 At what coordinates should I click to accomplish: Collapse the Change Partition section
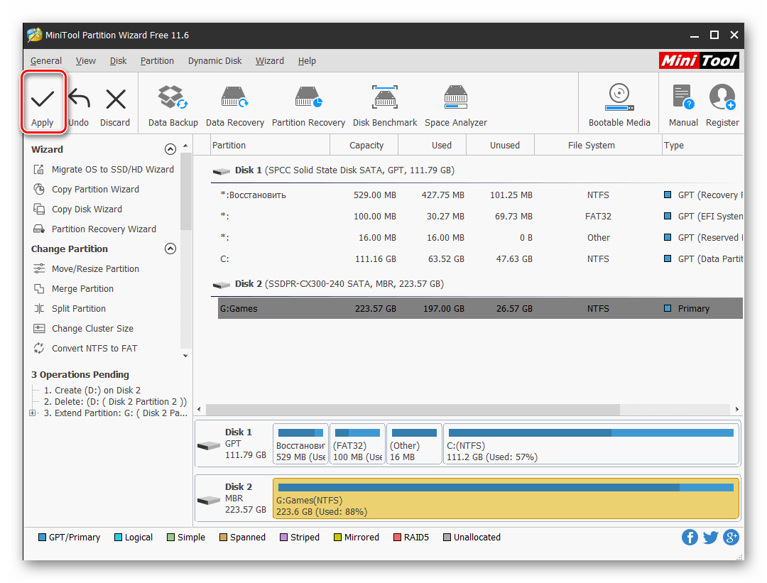tap(170, 249)
